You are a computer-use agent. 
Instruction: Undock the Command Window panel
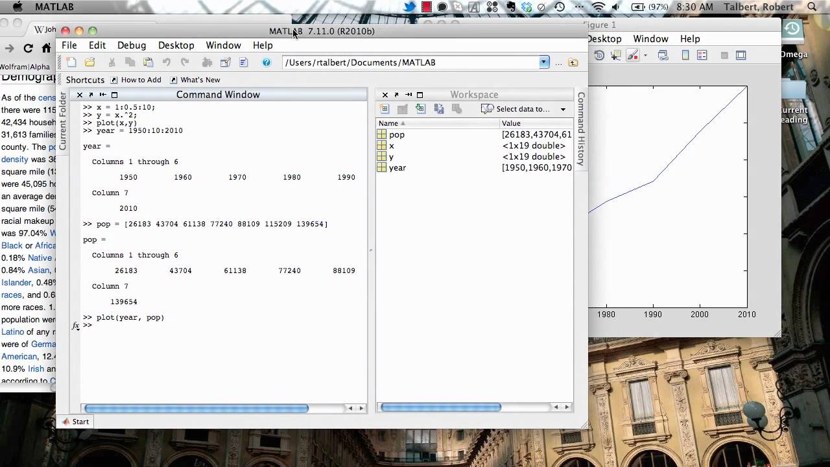pyautogui.click(x=91, y=95)
